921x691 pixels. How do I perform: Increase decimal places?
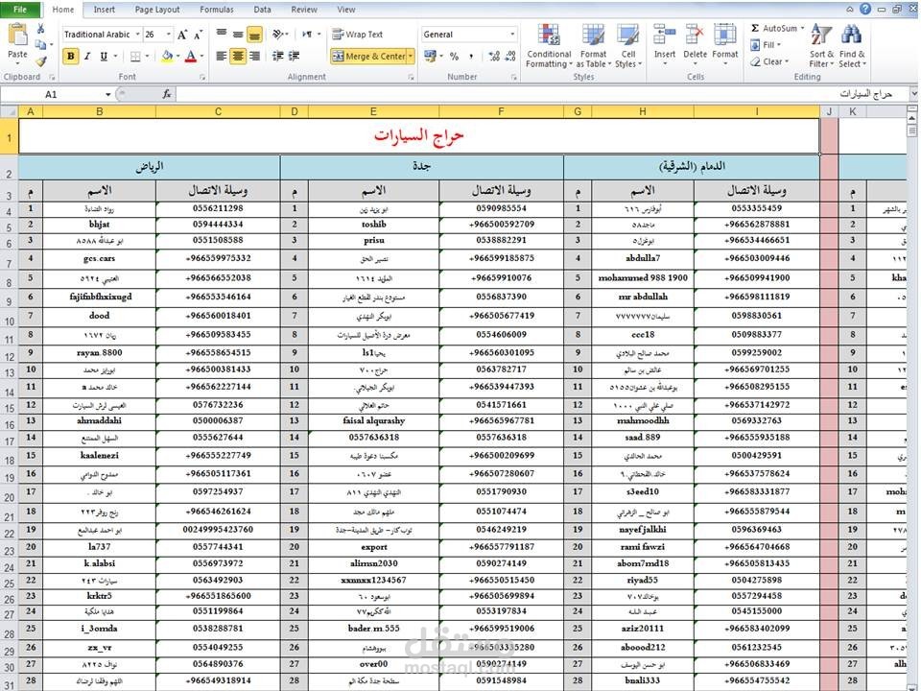494,57
